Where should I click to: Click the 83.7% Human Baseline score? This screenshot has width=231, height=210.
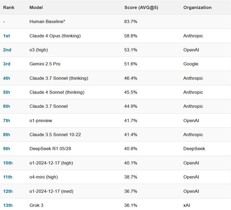(131, 21)
